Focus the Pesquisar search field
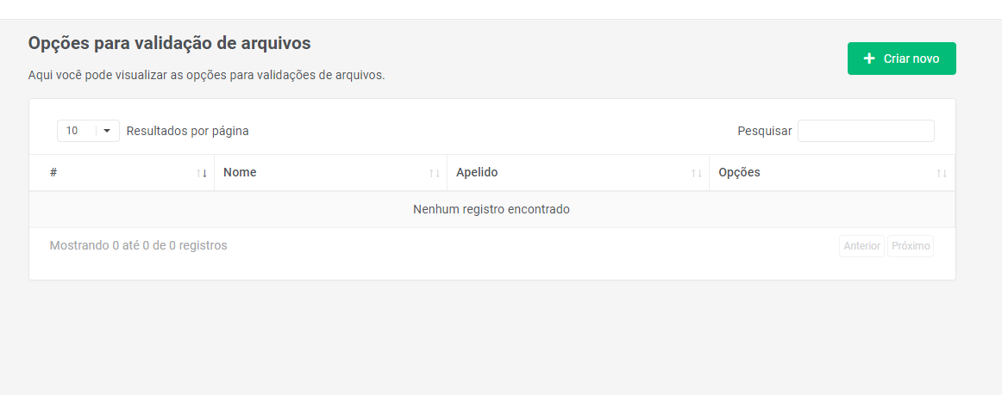Screen dimensions: 1002x395 click(x=866, y=131)
